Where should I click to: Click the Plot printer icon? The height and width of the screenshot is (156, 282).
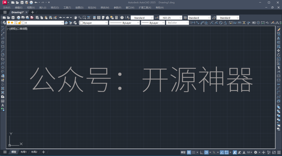[18, 18]
